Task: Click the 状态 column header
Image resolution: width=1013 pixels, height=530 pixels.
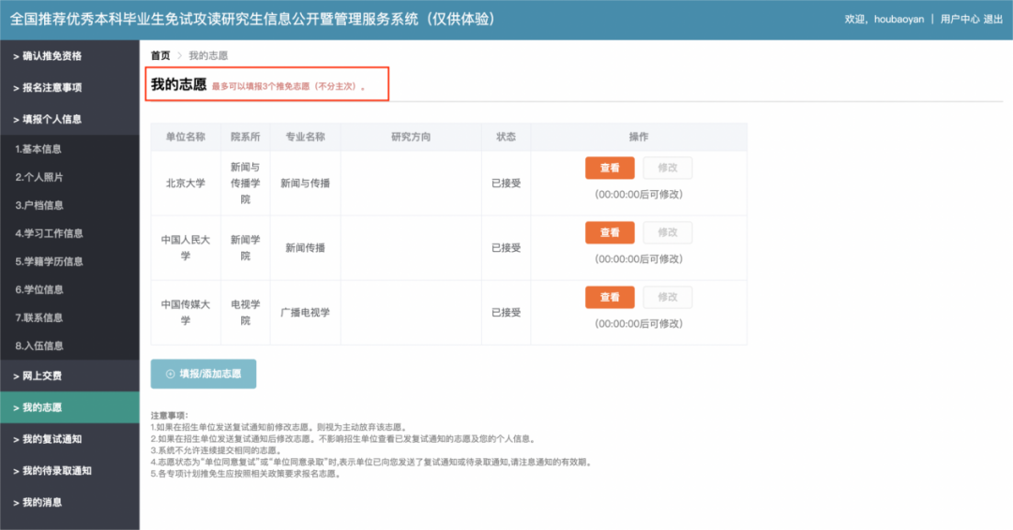Action: [506, 137]
